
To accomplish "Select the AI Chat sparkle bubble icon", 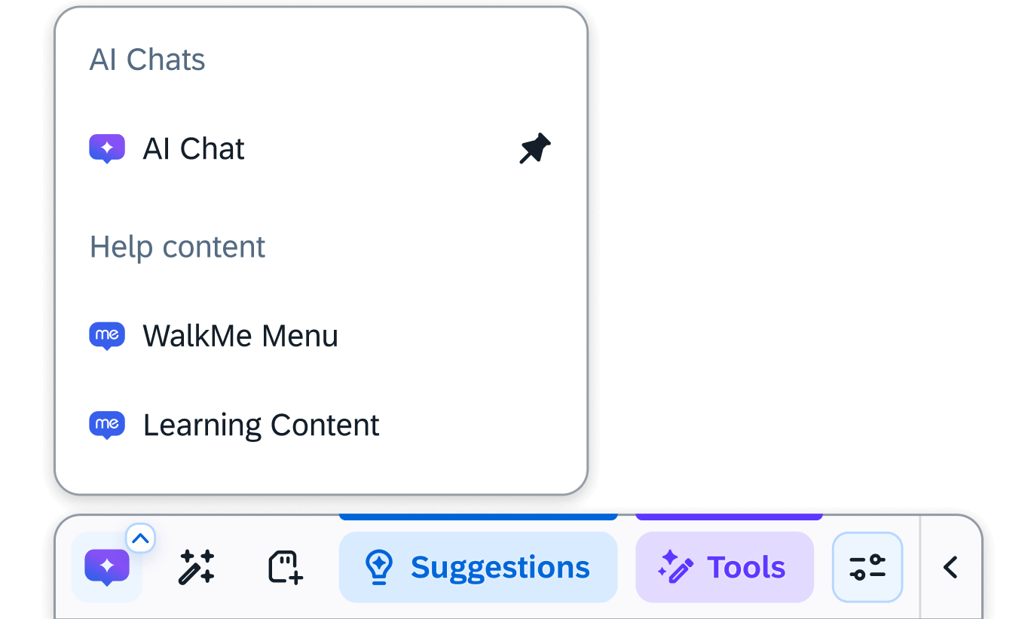I will (107, 148).
